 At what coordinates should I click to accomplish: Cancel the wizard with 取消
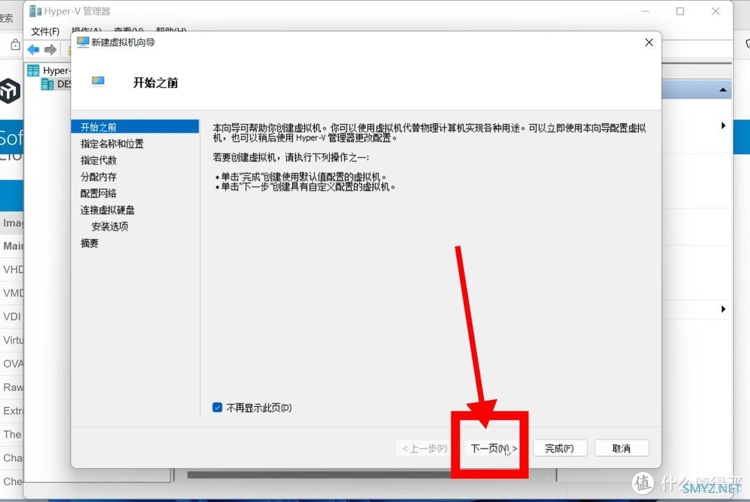click(622, 448)
